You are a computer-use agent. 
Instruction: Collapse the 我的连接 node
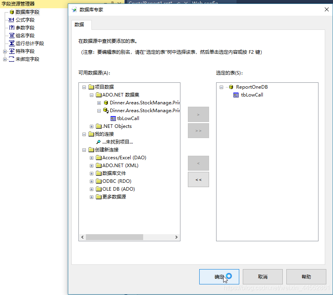(84, 134)
